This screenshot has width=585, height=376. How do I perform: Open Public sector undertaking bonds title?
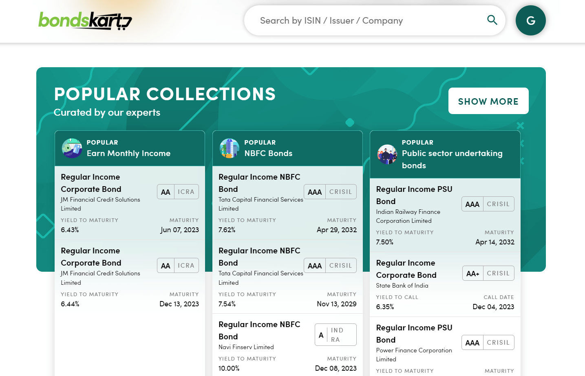(452, 160)
